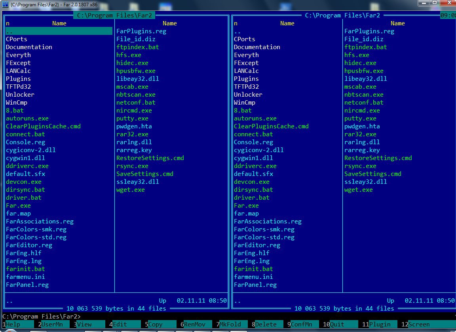This screenshot has width=456, height=332.
Task: Select putty.exe in left panel
Action: pos(132,118)
